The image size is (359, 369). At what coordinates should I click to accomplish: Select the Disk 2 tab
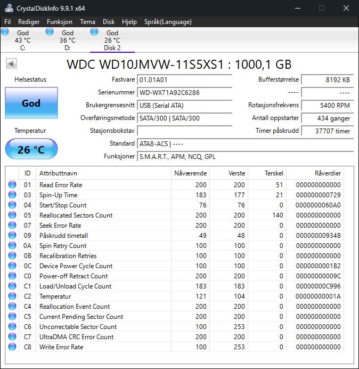(112, 40)
